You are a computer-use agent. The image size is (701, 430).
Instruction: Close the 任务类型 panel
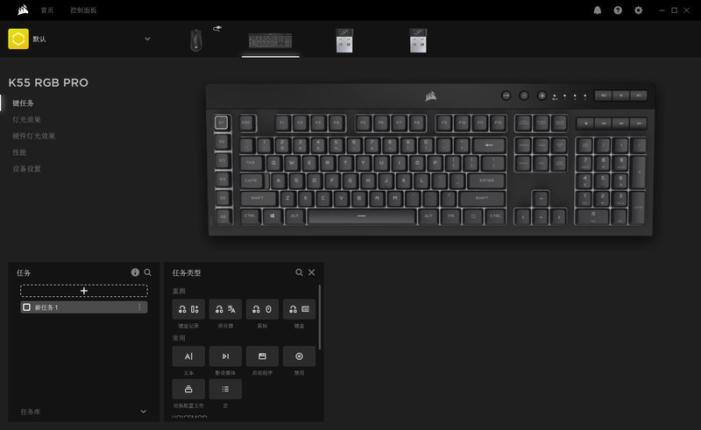(312, 272)
